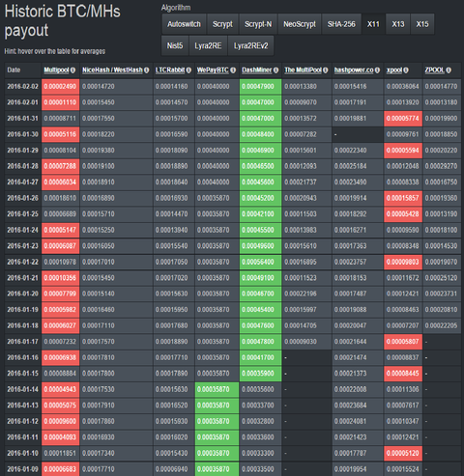Click info icon beside ZPOOL header

(449, 70)
